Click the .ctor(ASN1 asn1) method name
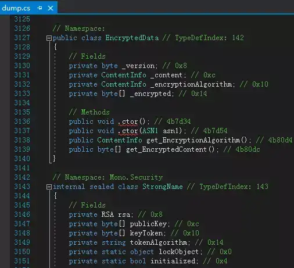 (128, 131)
